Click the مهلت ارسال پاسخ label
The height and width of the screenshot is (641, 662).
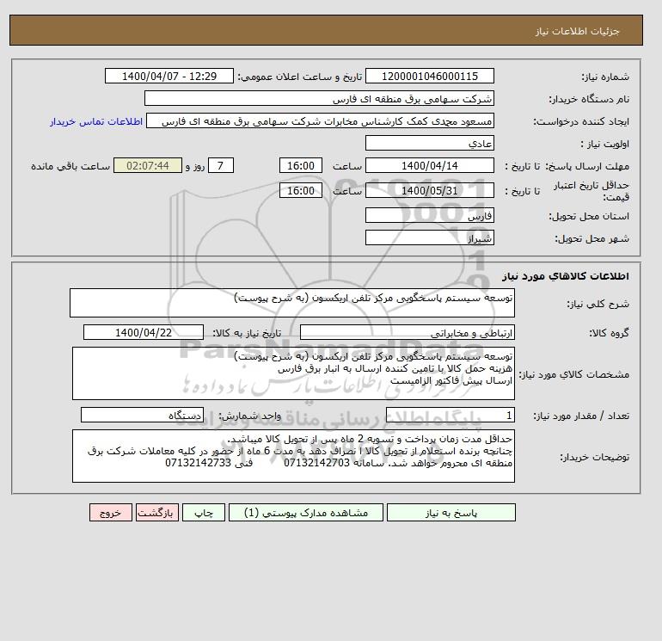[587, 166]
